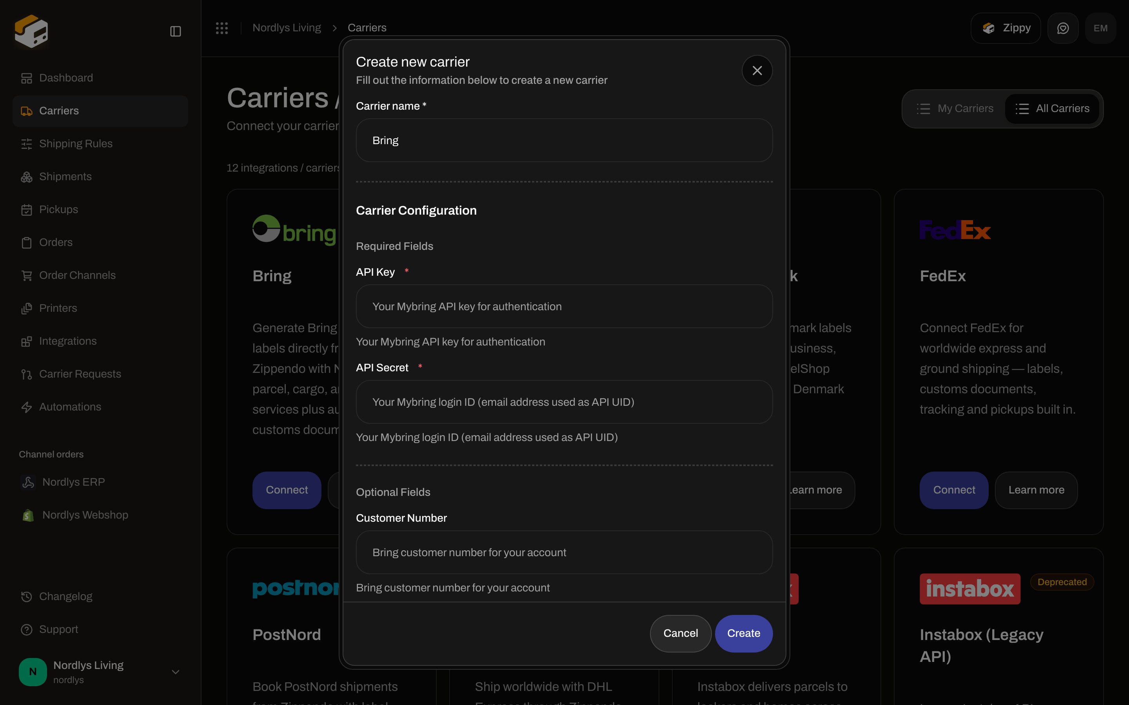Click Cancel in the carrier dialog
The height and width of the screenshot is (705, 1129).
click(681, 633)
